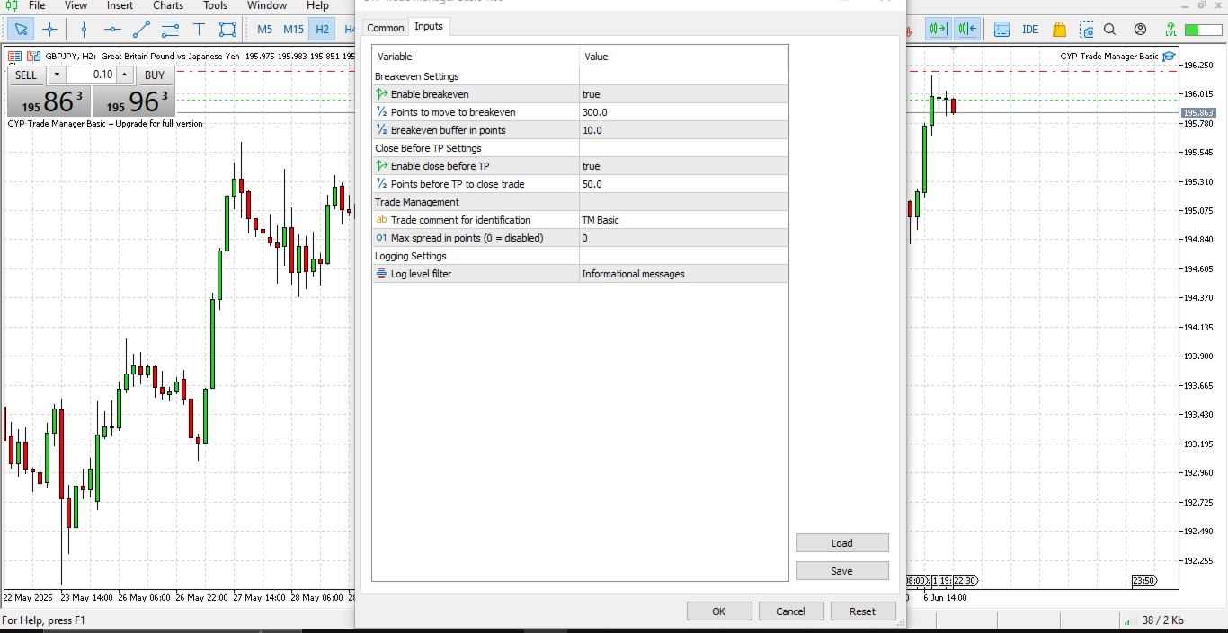This screenshot has height=633, width=1228.
Task: Open the user account profile icon
Action: [1140, 30]
